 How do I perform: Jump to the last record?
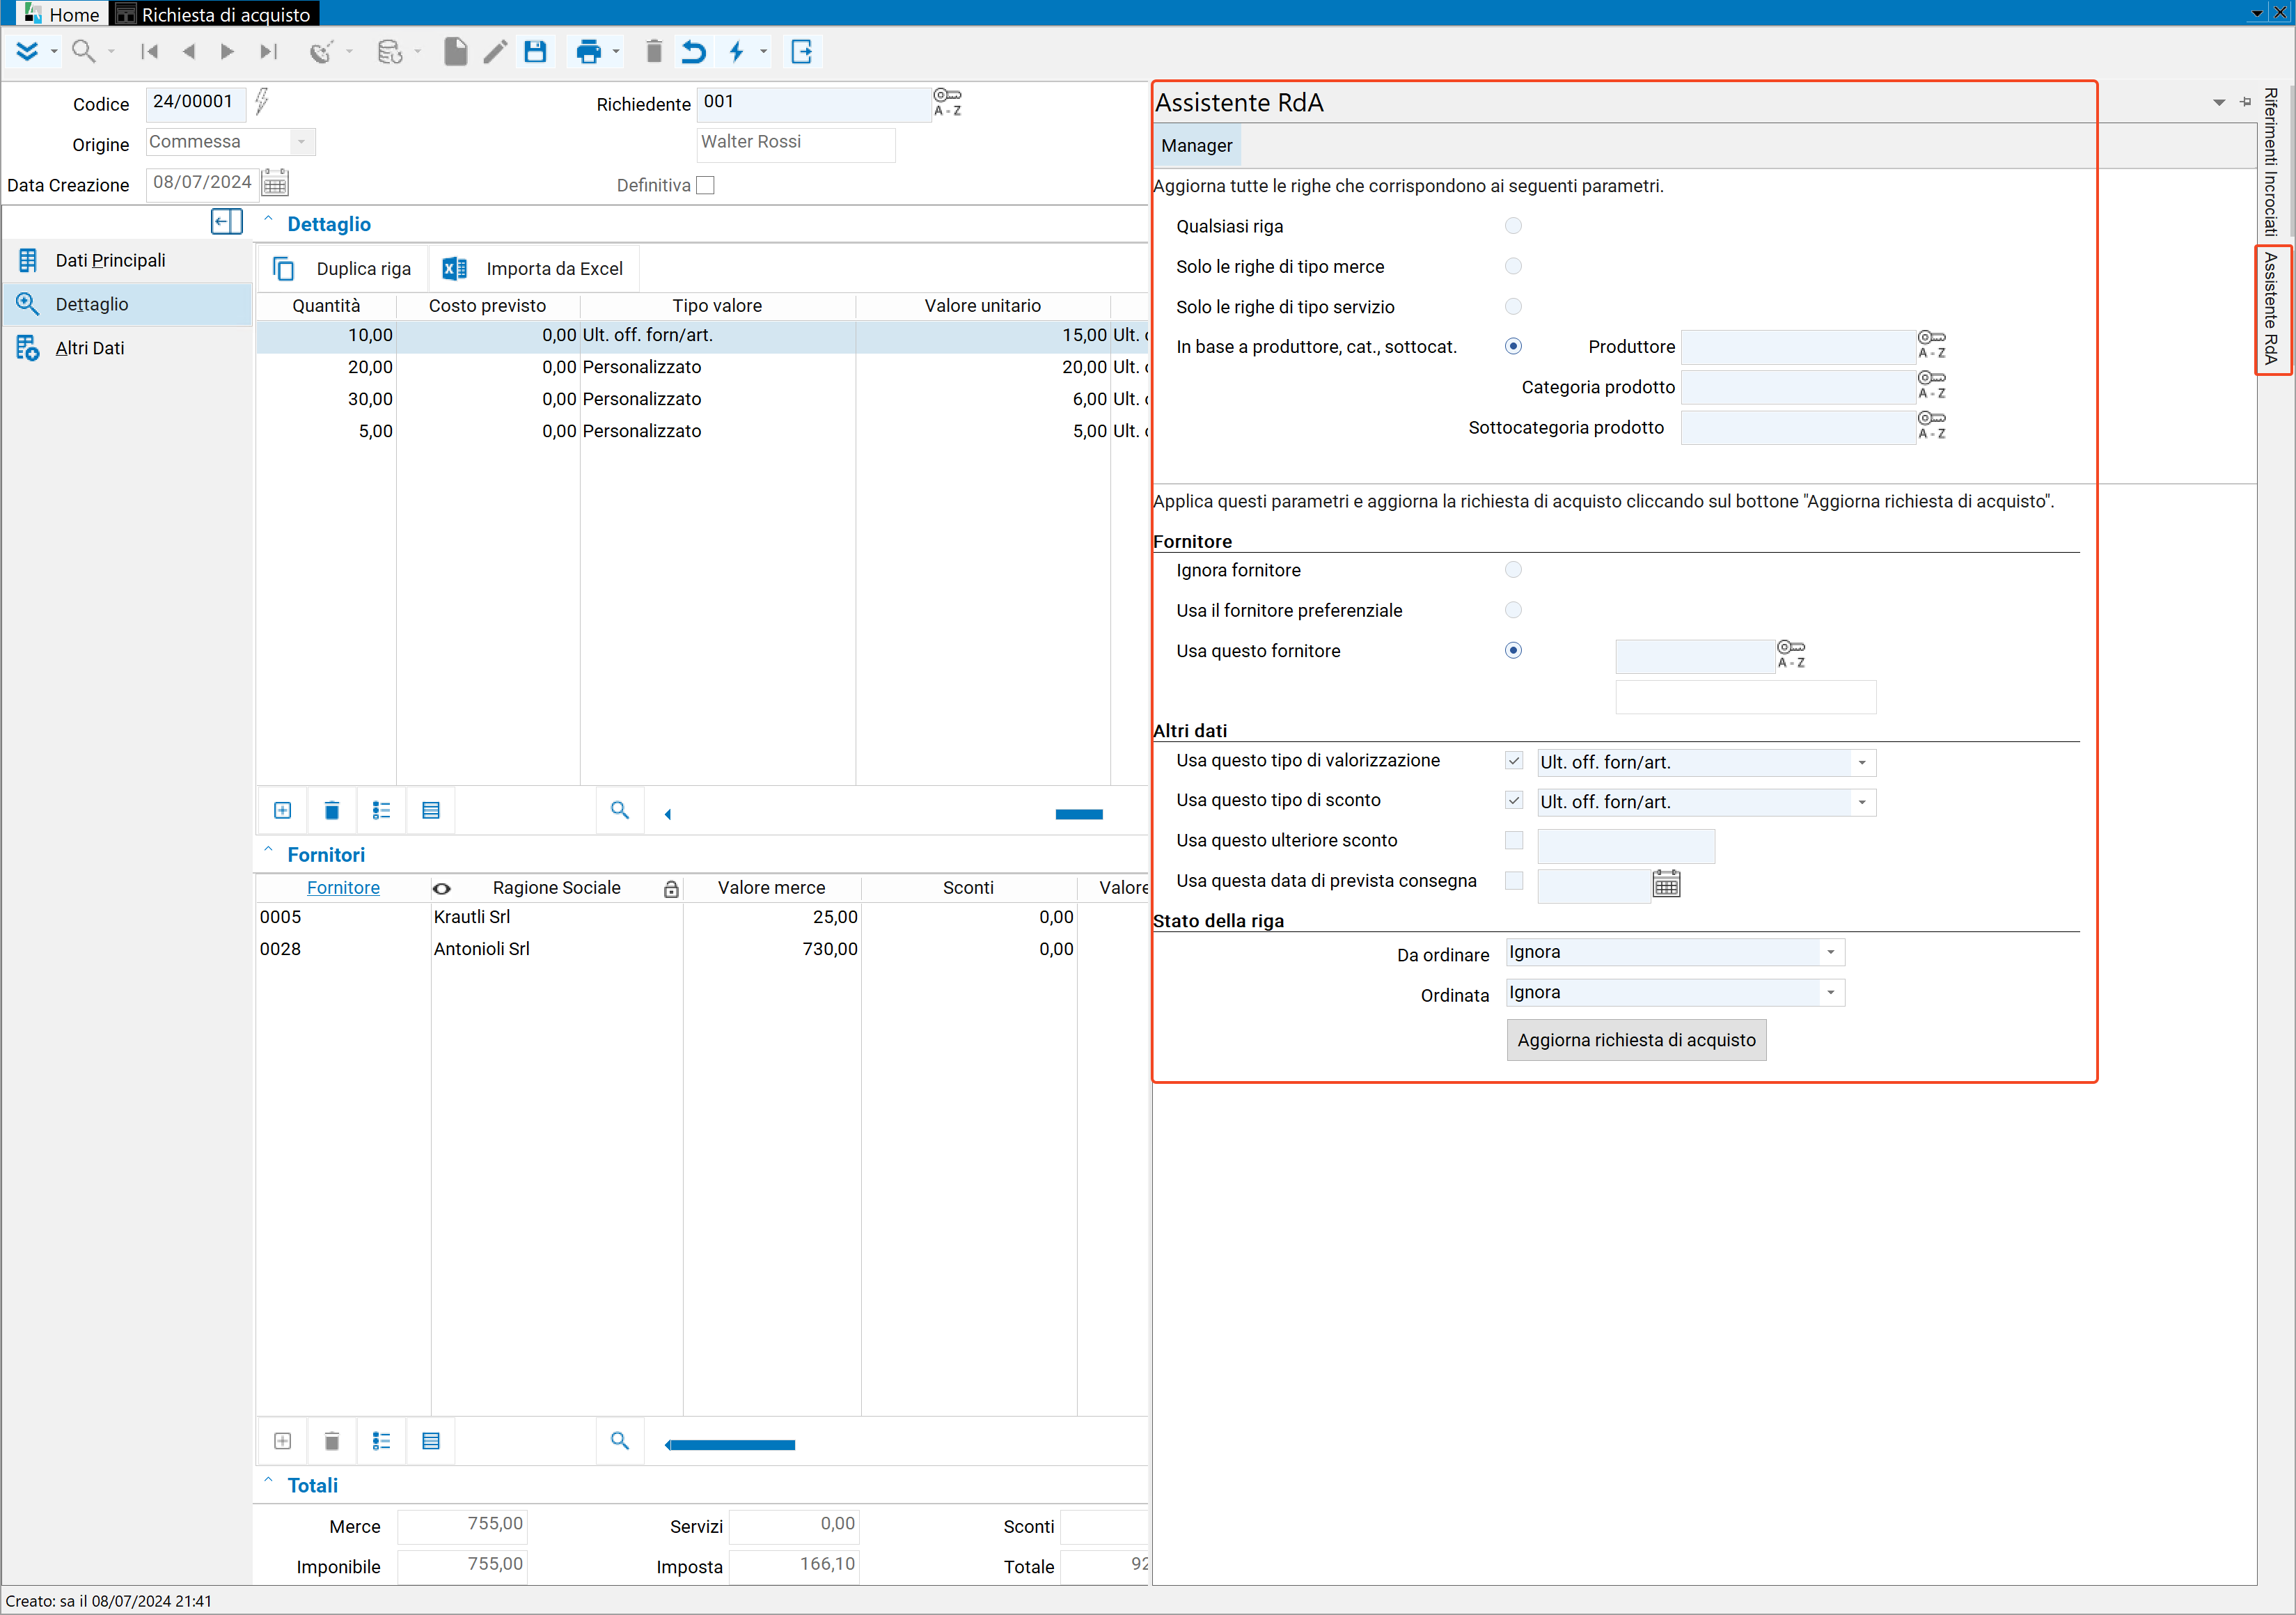(x=267, y=52)
